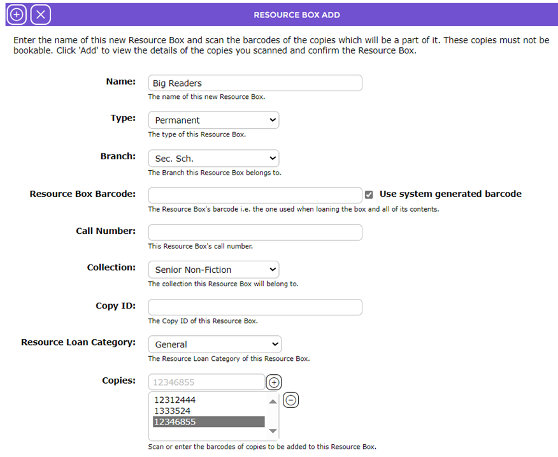This screenshot has height=457, width=558.
Task: Toggle Use system generated barcode checkbox
Action: (x=369, y=194)
